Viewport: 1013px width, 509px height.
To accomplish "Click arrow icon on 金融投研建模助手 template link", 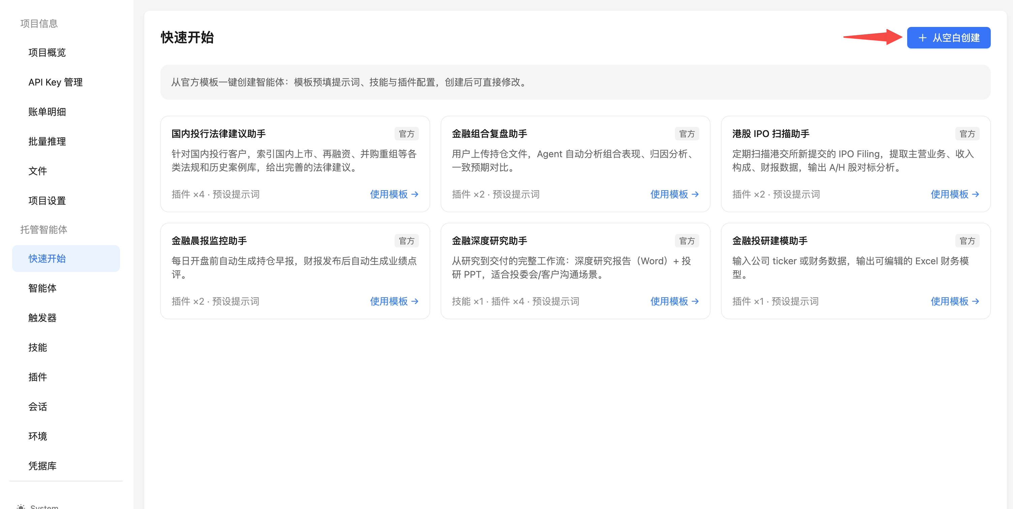I will pyautogui.click(x=976, y=301).
